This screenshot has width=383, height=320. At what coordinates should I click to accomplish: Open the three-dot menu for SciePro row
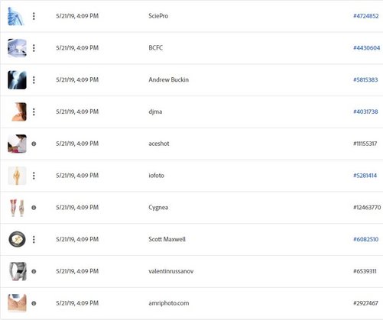pyautogui.click(x=34, y=16)
